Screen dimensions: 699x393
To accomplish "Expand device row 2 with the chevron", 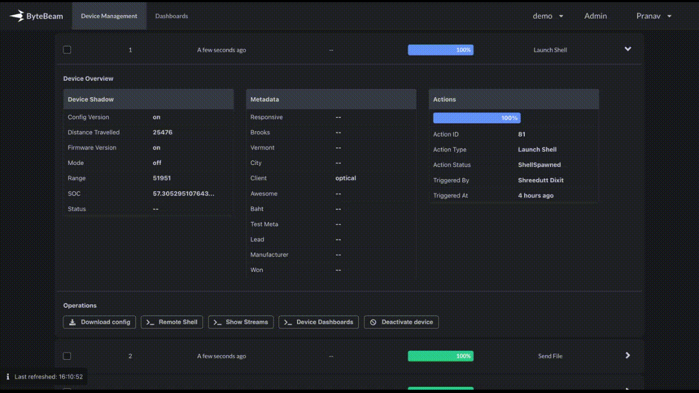I will [x=628, y=355].
